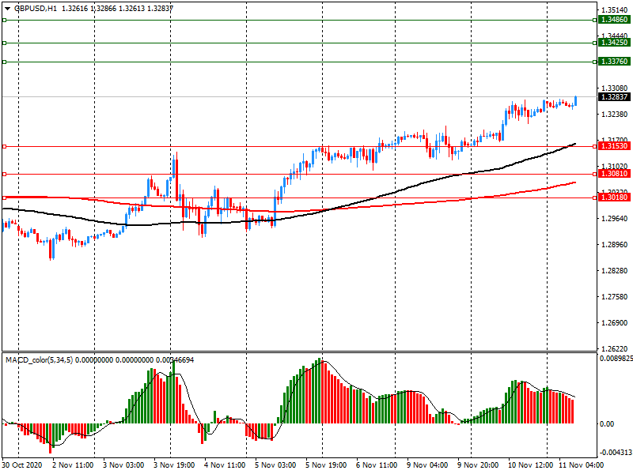Click the 1.33080 price scale value
The width and height of the screenshot is (633, 474).
[615, 88]
